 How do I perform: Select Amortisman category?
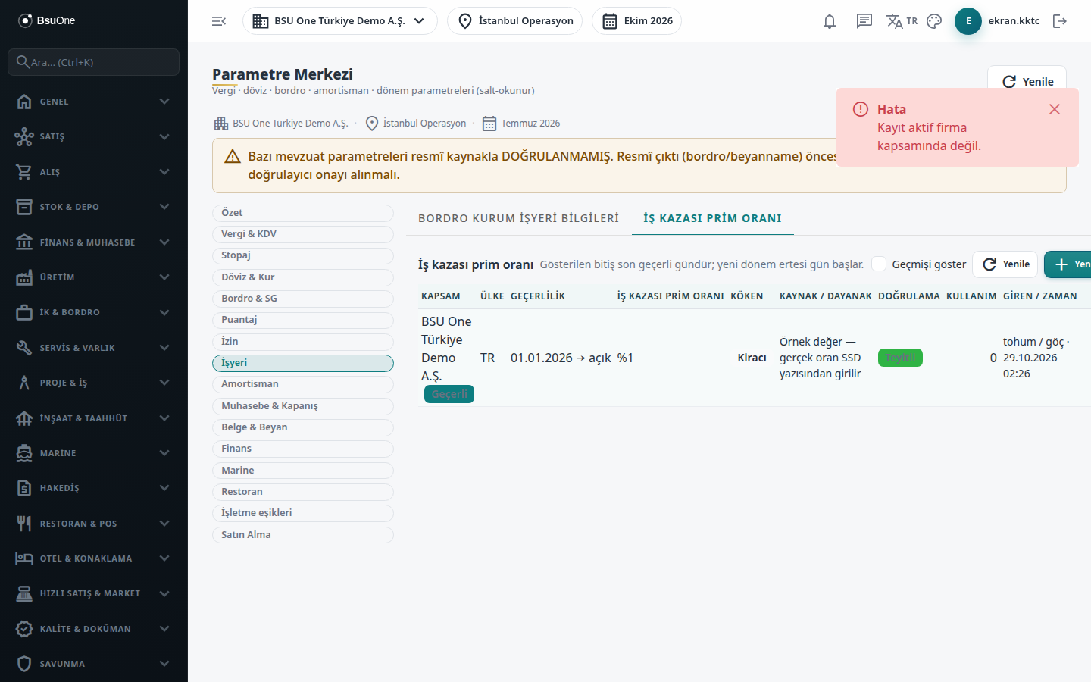point(303,384)
